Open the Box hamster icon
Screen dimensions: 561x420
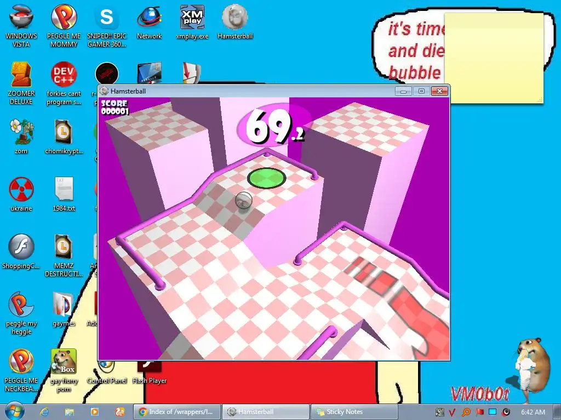64,370
